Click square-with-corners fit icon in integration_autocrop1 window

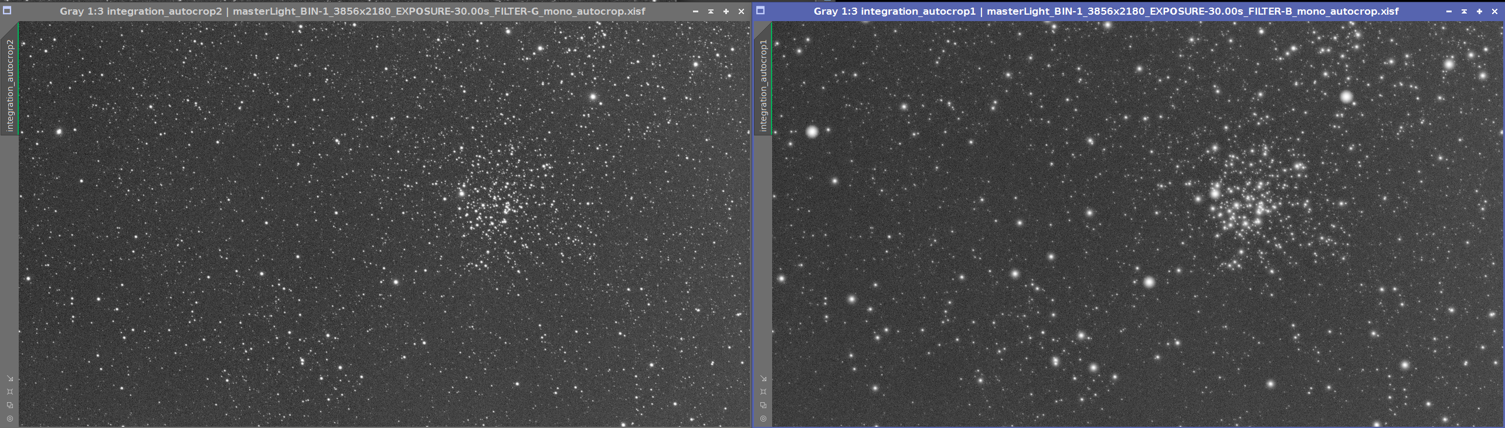tap(763, 392)
